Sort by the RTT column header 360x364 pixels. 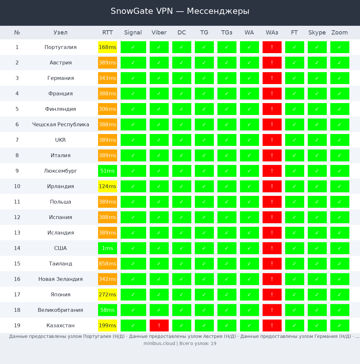[x=107, y=33]
